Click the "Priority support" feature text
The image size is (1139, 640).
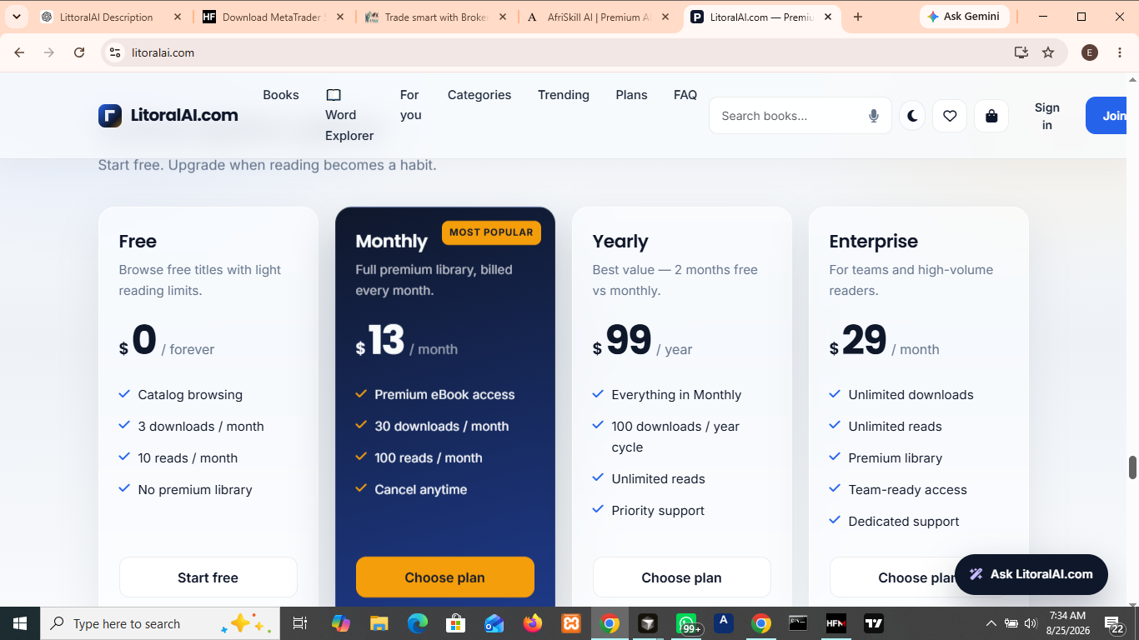click(658, 511)
